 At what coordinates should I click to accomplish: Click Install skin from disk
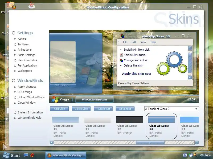137,50
